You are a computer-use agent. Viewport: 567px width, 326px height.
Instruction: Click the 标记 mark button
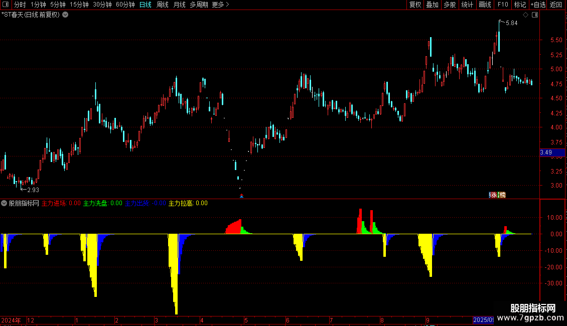click(520, 5)
